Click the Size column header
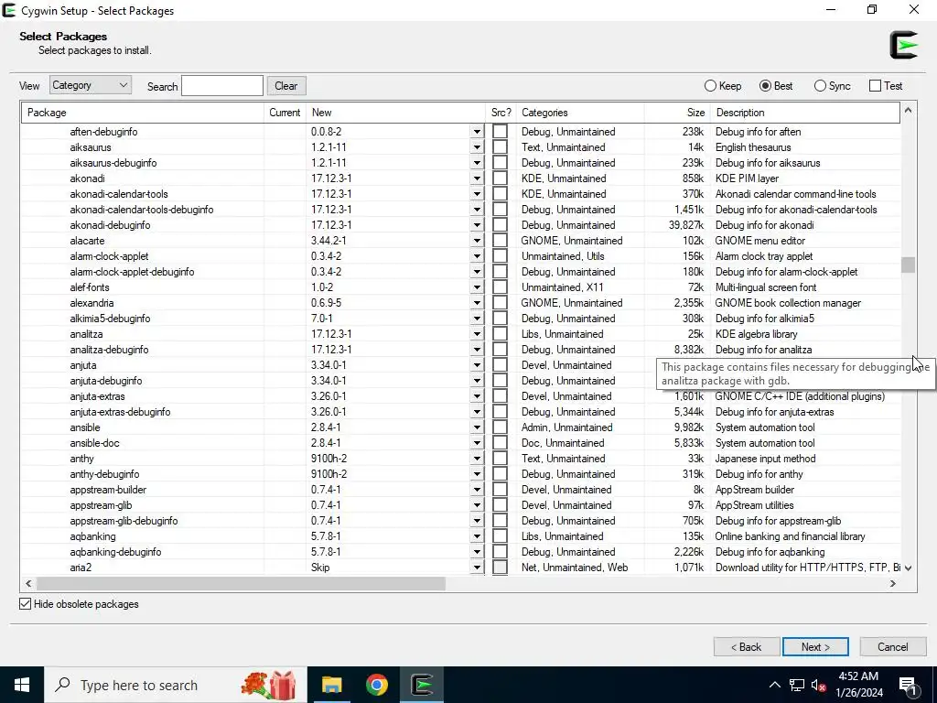This screenshot has height=703, width=937. tap(677, 113)
